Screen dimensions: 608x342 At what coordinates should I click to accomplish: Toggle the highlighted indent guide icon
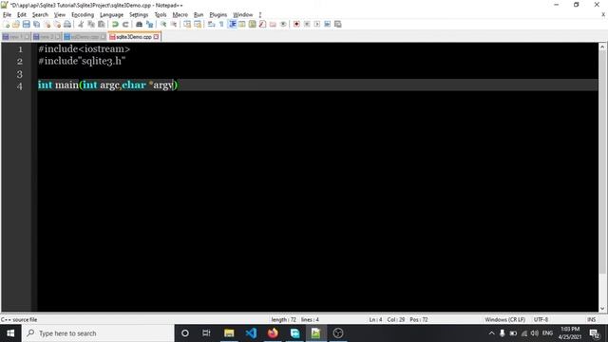tap(232, 24)
